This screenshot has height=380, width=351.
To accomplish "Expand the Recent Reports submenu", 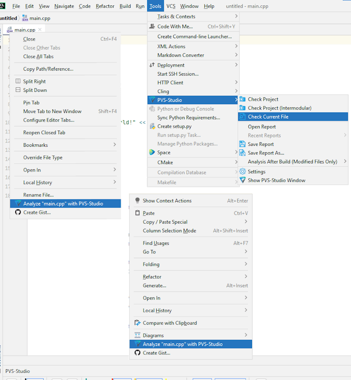I will pyautogui.click(x=345, y=136).
